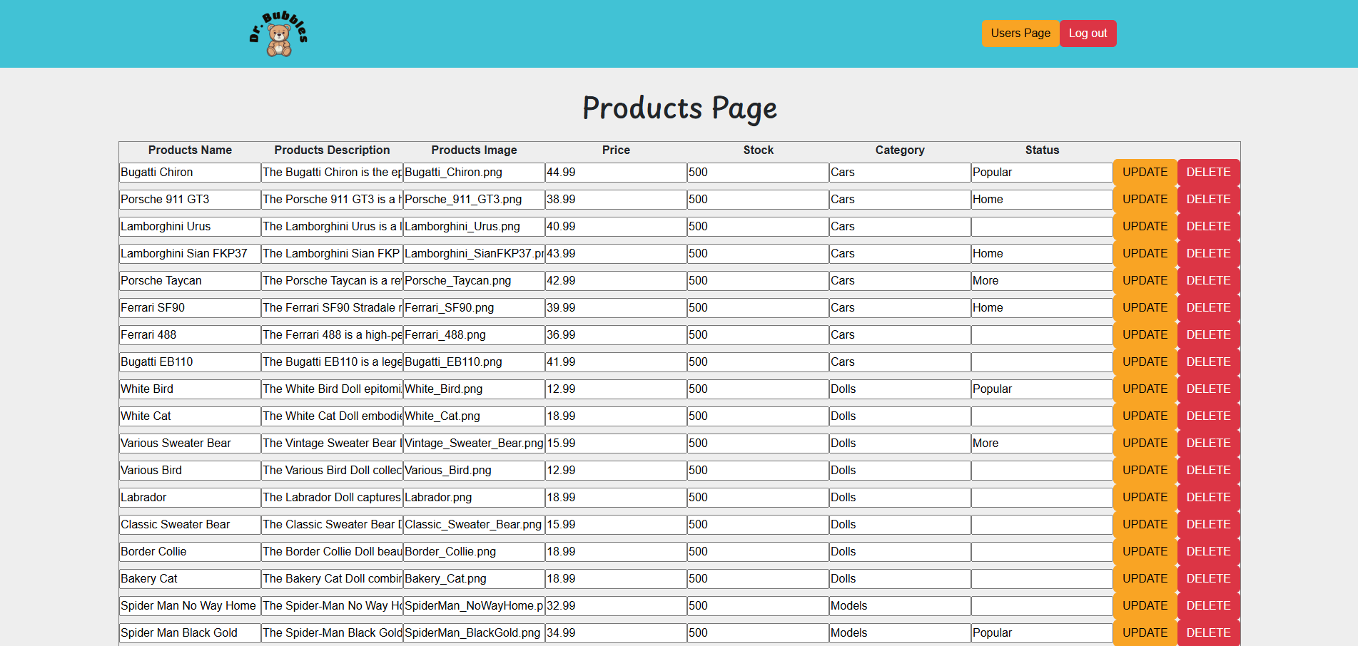
Task: Click the Products Name column header
Action: coord(190,150)
